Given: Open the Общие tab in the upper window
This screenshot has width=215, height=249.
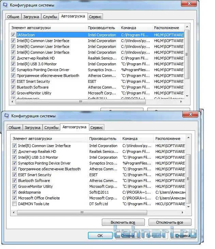Looking at the screenshot, I should (x=13, y=17).
